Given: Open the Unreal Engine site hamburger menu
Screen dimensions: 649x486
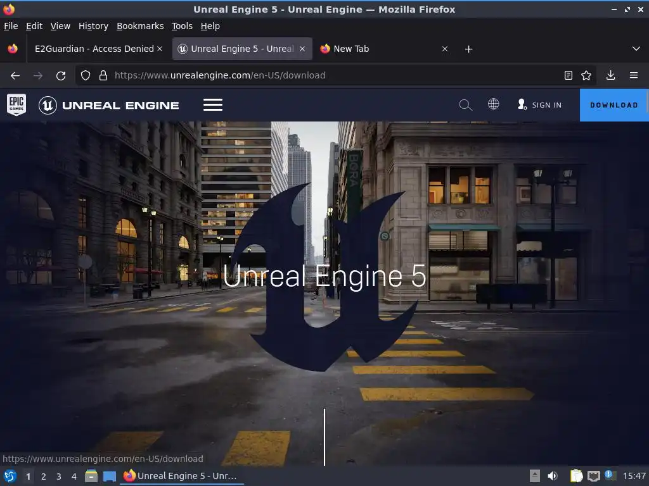Looking at the screenshot, I should click(213, 105).
